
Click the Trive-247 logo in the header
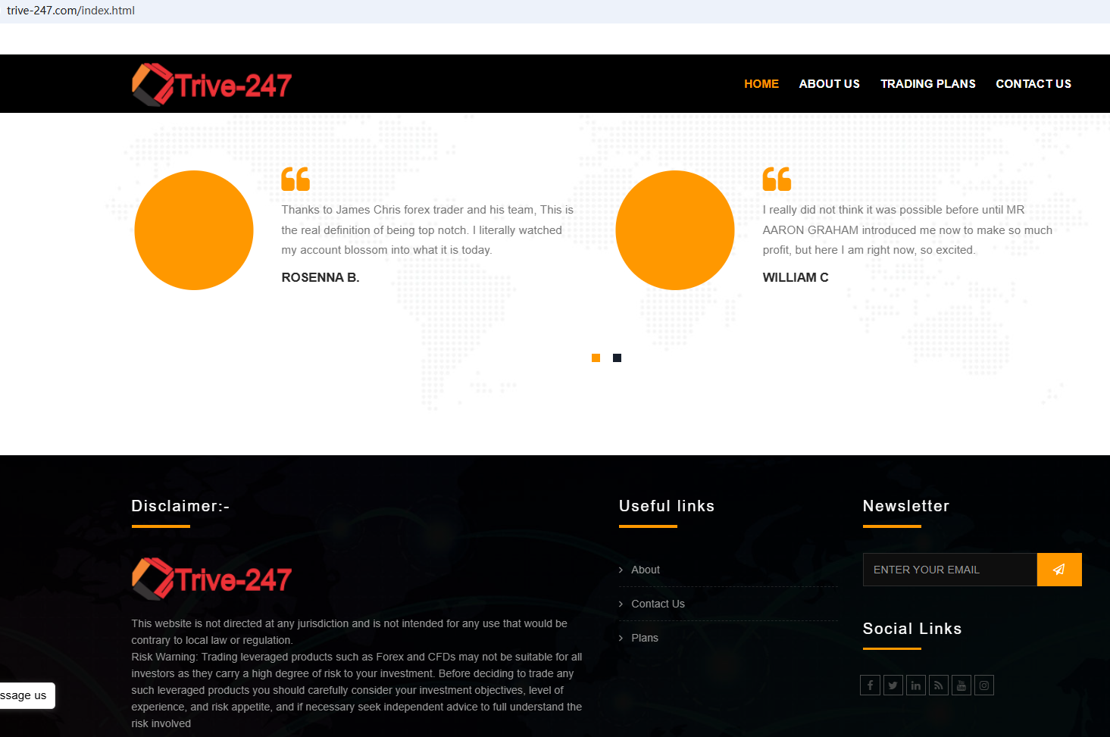click(x=211, y=84)
